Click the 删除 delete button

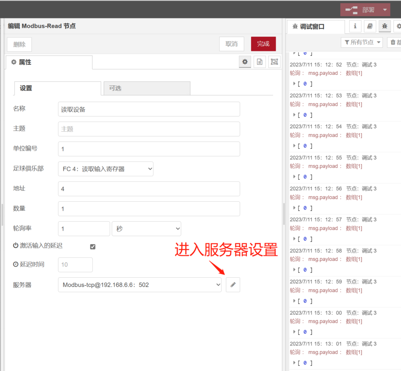pos(20,45)
